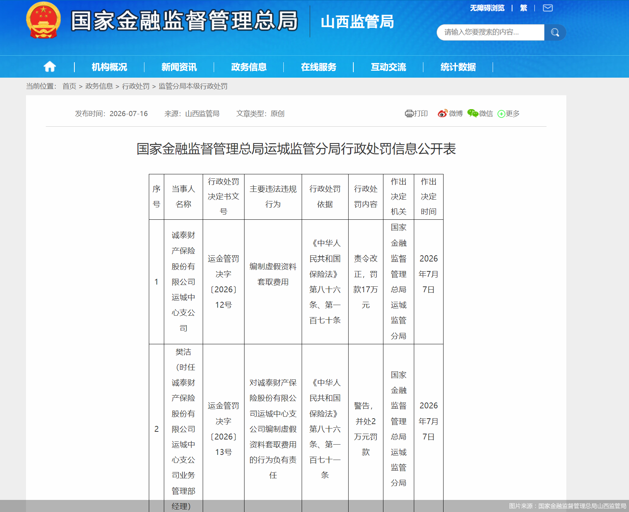The height and width of the screenshot is (512, 629).
Task: Focus the search input field
Action: tap(490, 32)
